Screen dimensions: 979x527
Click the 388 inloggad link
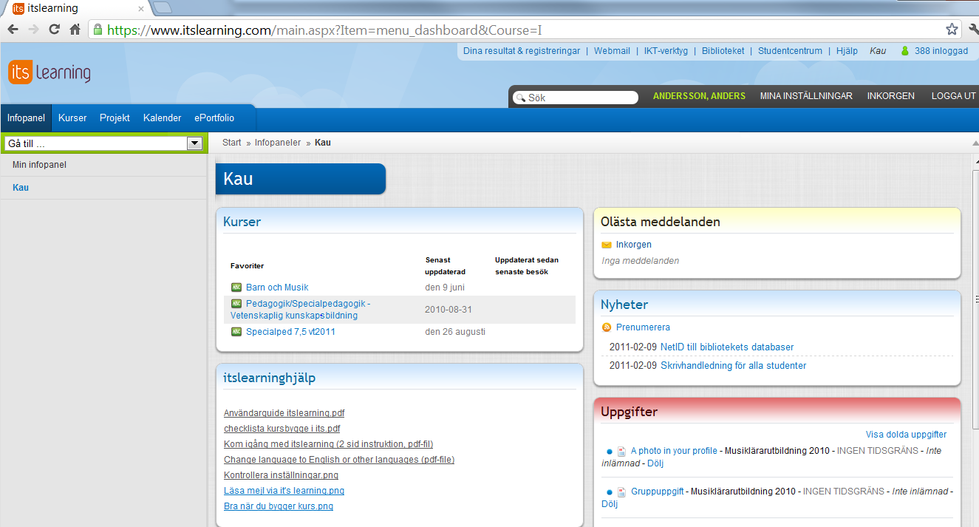(x=941, y=51)
